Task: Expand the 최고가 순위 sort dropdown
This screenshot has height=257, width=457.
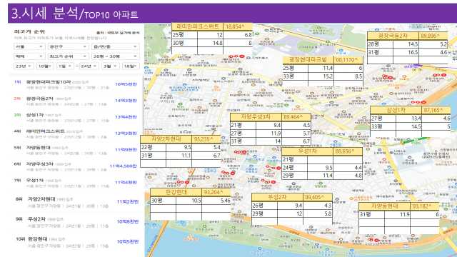Action: pos(69,56)
